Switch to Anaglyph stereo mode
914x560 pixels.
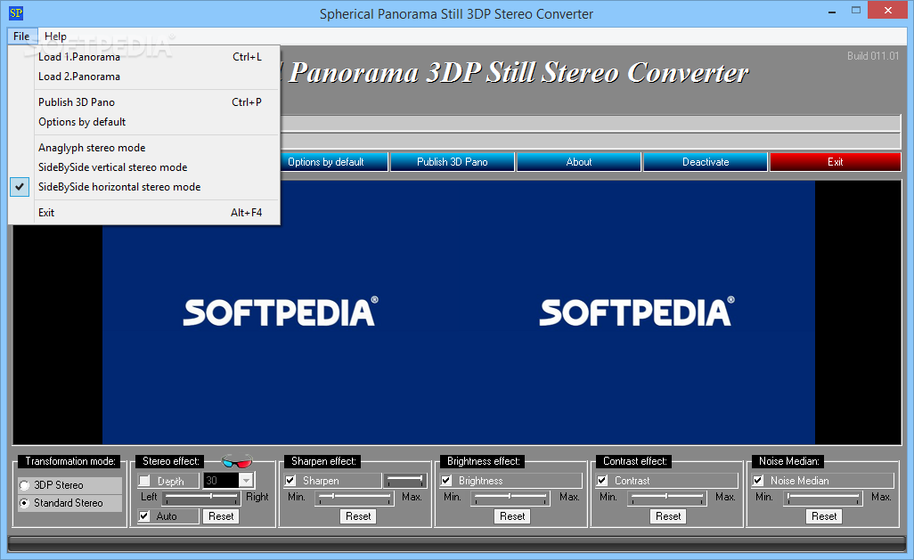pyautogui.click(x=144, y=148)
